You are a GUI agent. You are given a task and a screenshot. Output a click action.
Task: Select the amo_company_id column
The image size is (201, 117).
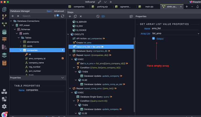[x=37, y=59]
